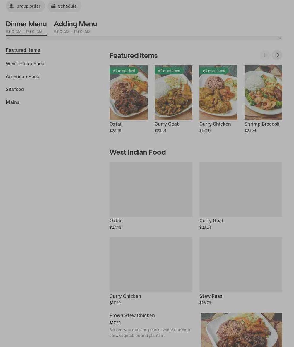Jump to American Food category
The image size is (294, 347).
click(x=23, y=76)
